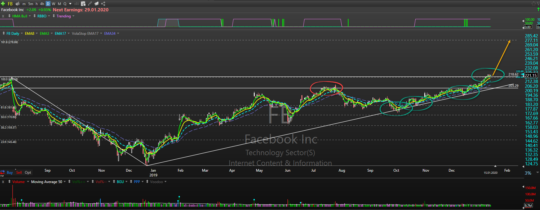Viewport: 540px width, 210px height.
Task: Open the EMA34 dropdown arrow
Action: point(118,34)
